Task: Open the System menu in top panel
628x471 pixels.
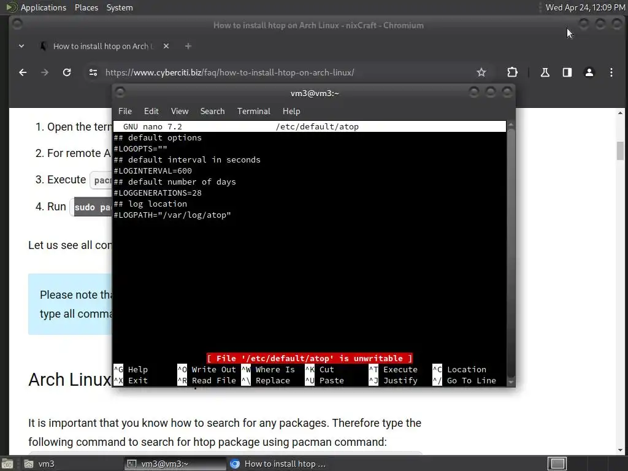Action: click(x=120, y=7)
